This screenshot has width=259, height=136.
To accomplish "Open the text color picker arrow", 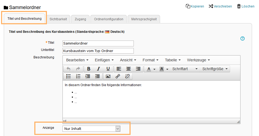I will [154, 69].
